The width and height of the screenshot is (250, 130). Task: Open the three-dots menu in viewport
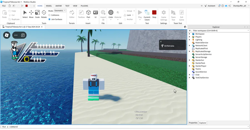click(x=16, y=35)
